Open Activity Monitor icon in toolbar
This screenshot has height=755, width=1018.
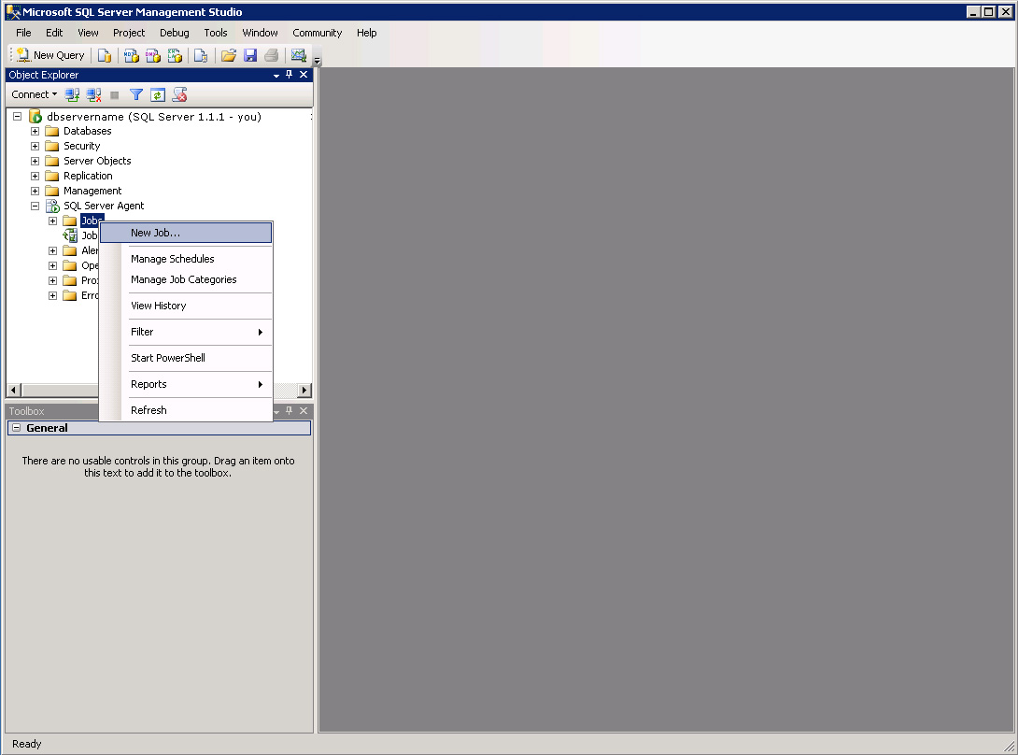(298, 56)
